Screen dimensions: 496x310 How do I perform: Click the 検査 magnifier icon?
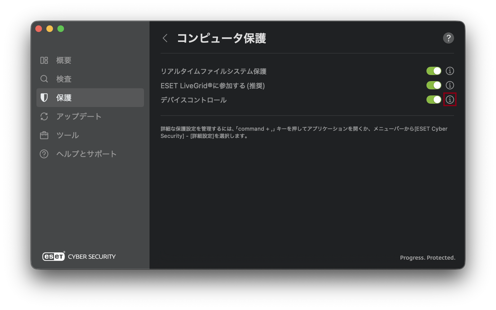[x=44, y=79]
